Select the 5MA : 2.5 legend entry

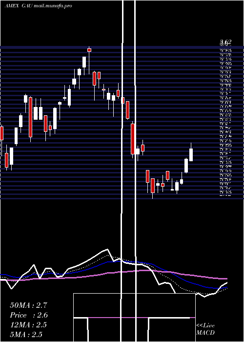26,335
